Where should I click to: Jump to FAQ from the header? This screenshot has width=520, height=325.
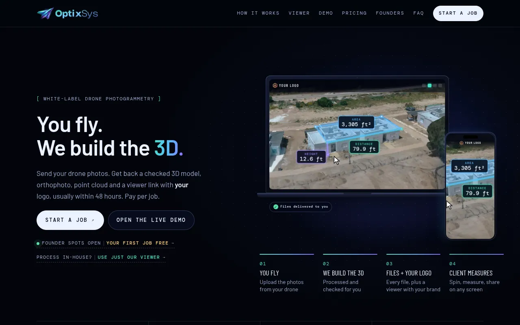(x=418, y=13)
